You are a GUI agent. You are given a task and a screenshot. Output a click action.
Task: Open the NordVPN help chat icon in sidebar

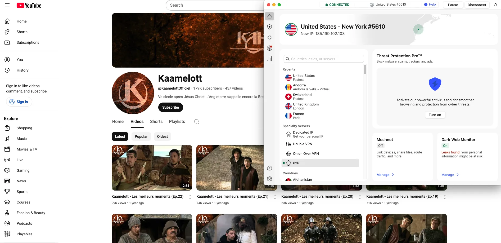tap(269, 168)
